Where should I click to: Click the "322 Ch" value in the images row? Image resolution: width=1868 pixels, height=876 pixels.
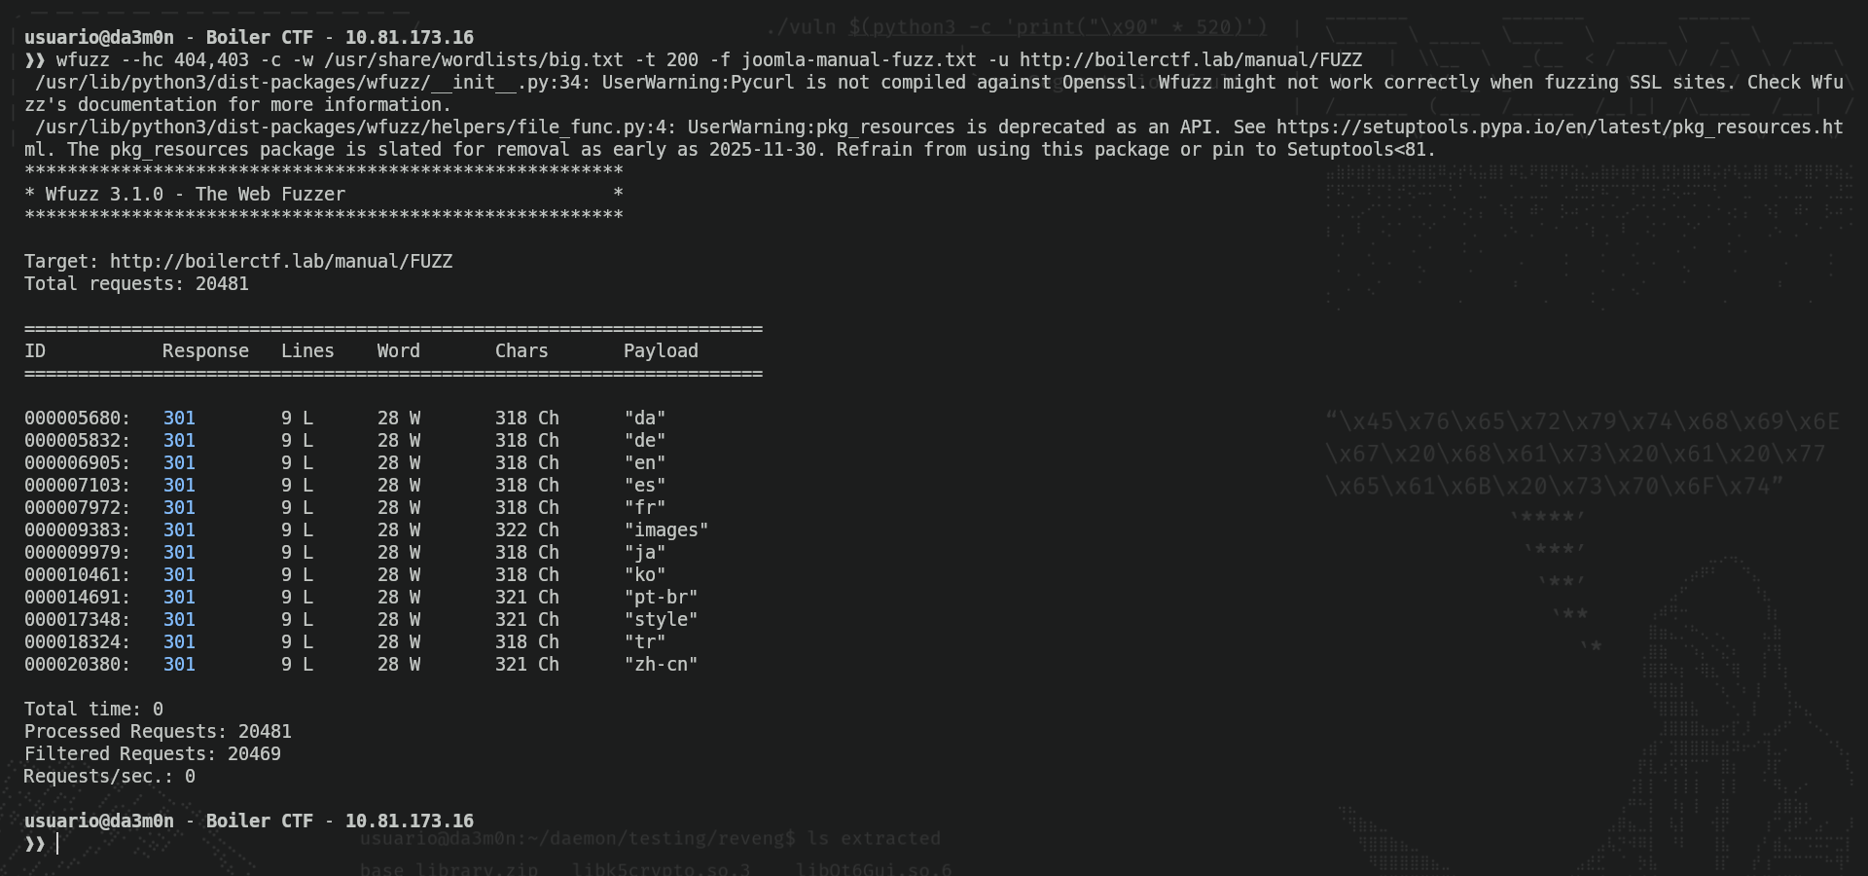(x=526, y=530)
